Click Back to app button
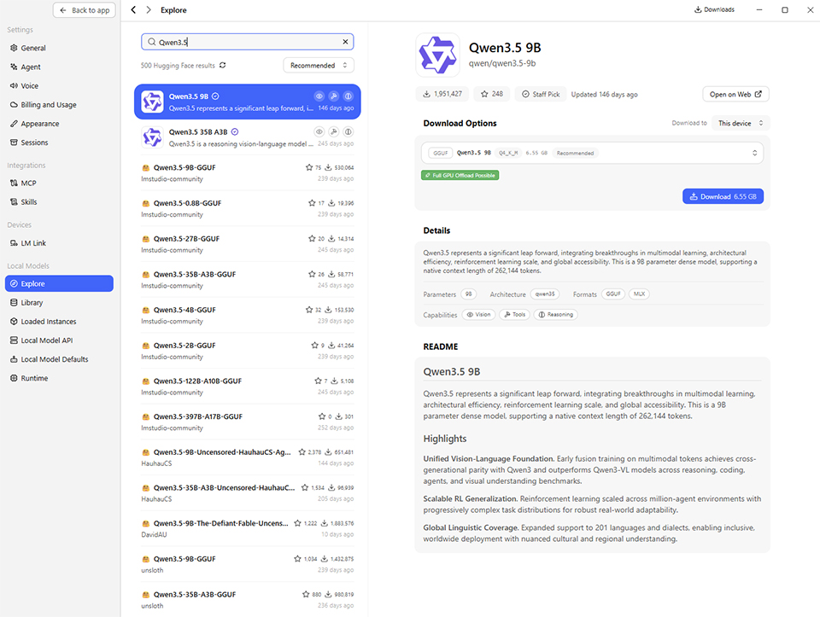This screenshot has width=820, height=617. (85, 10)
